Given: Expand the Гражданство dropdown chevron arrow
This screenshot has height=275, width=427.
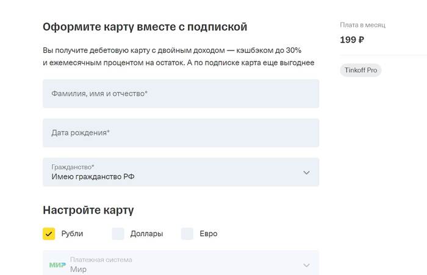Looking at the screenshot, I should coord(307,172).
